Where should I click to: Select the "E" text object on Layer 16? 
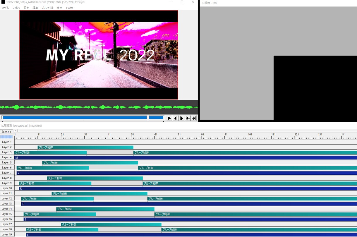pyautogui.click(x=190, y=219)
